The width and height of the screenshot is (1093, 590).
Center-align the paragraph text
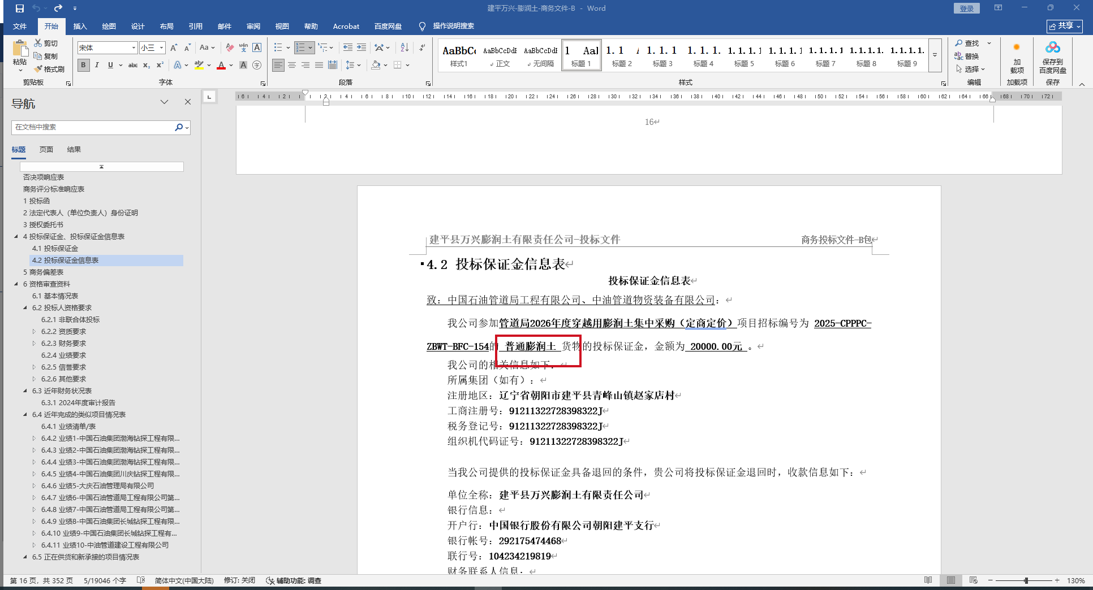[292, 66]
